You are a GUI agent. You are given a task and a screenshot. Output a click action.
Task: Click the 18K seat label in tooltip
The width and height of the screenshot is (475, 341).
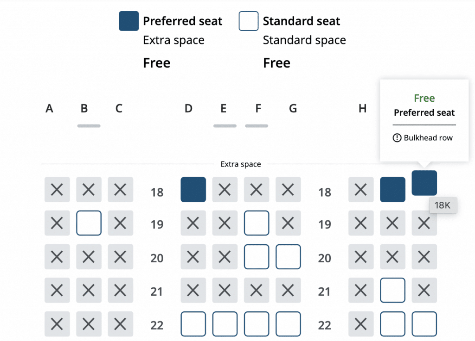pyautogui.click(x=443, y=205)
